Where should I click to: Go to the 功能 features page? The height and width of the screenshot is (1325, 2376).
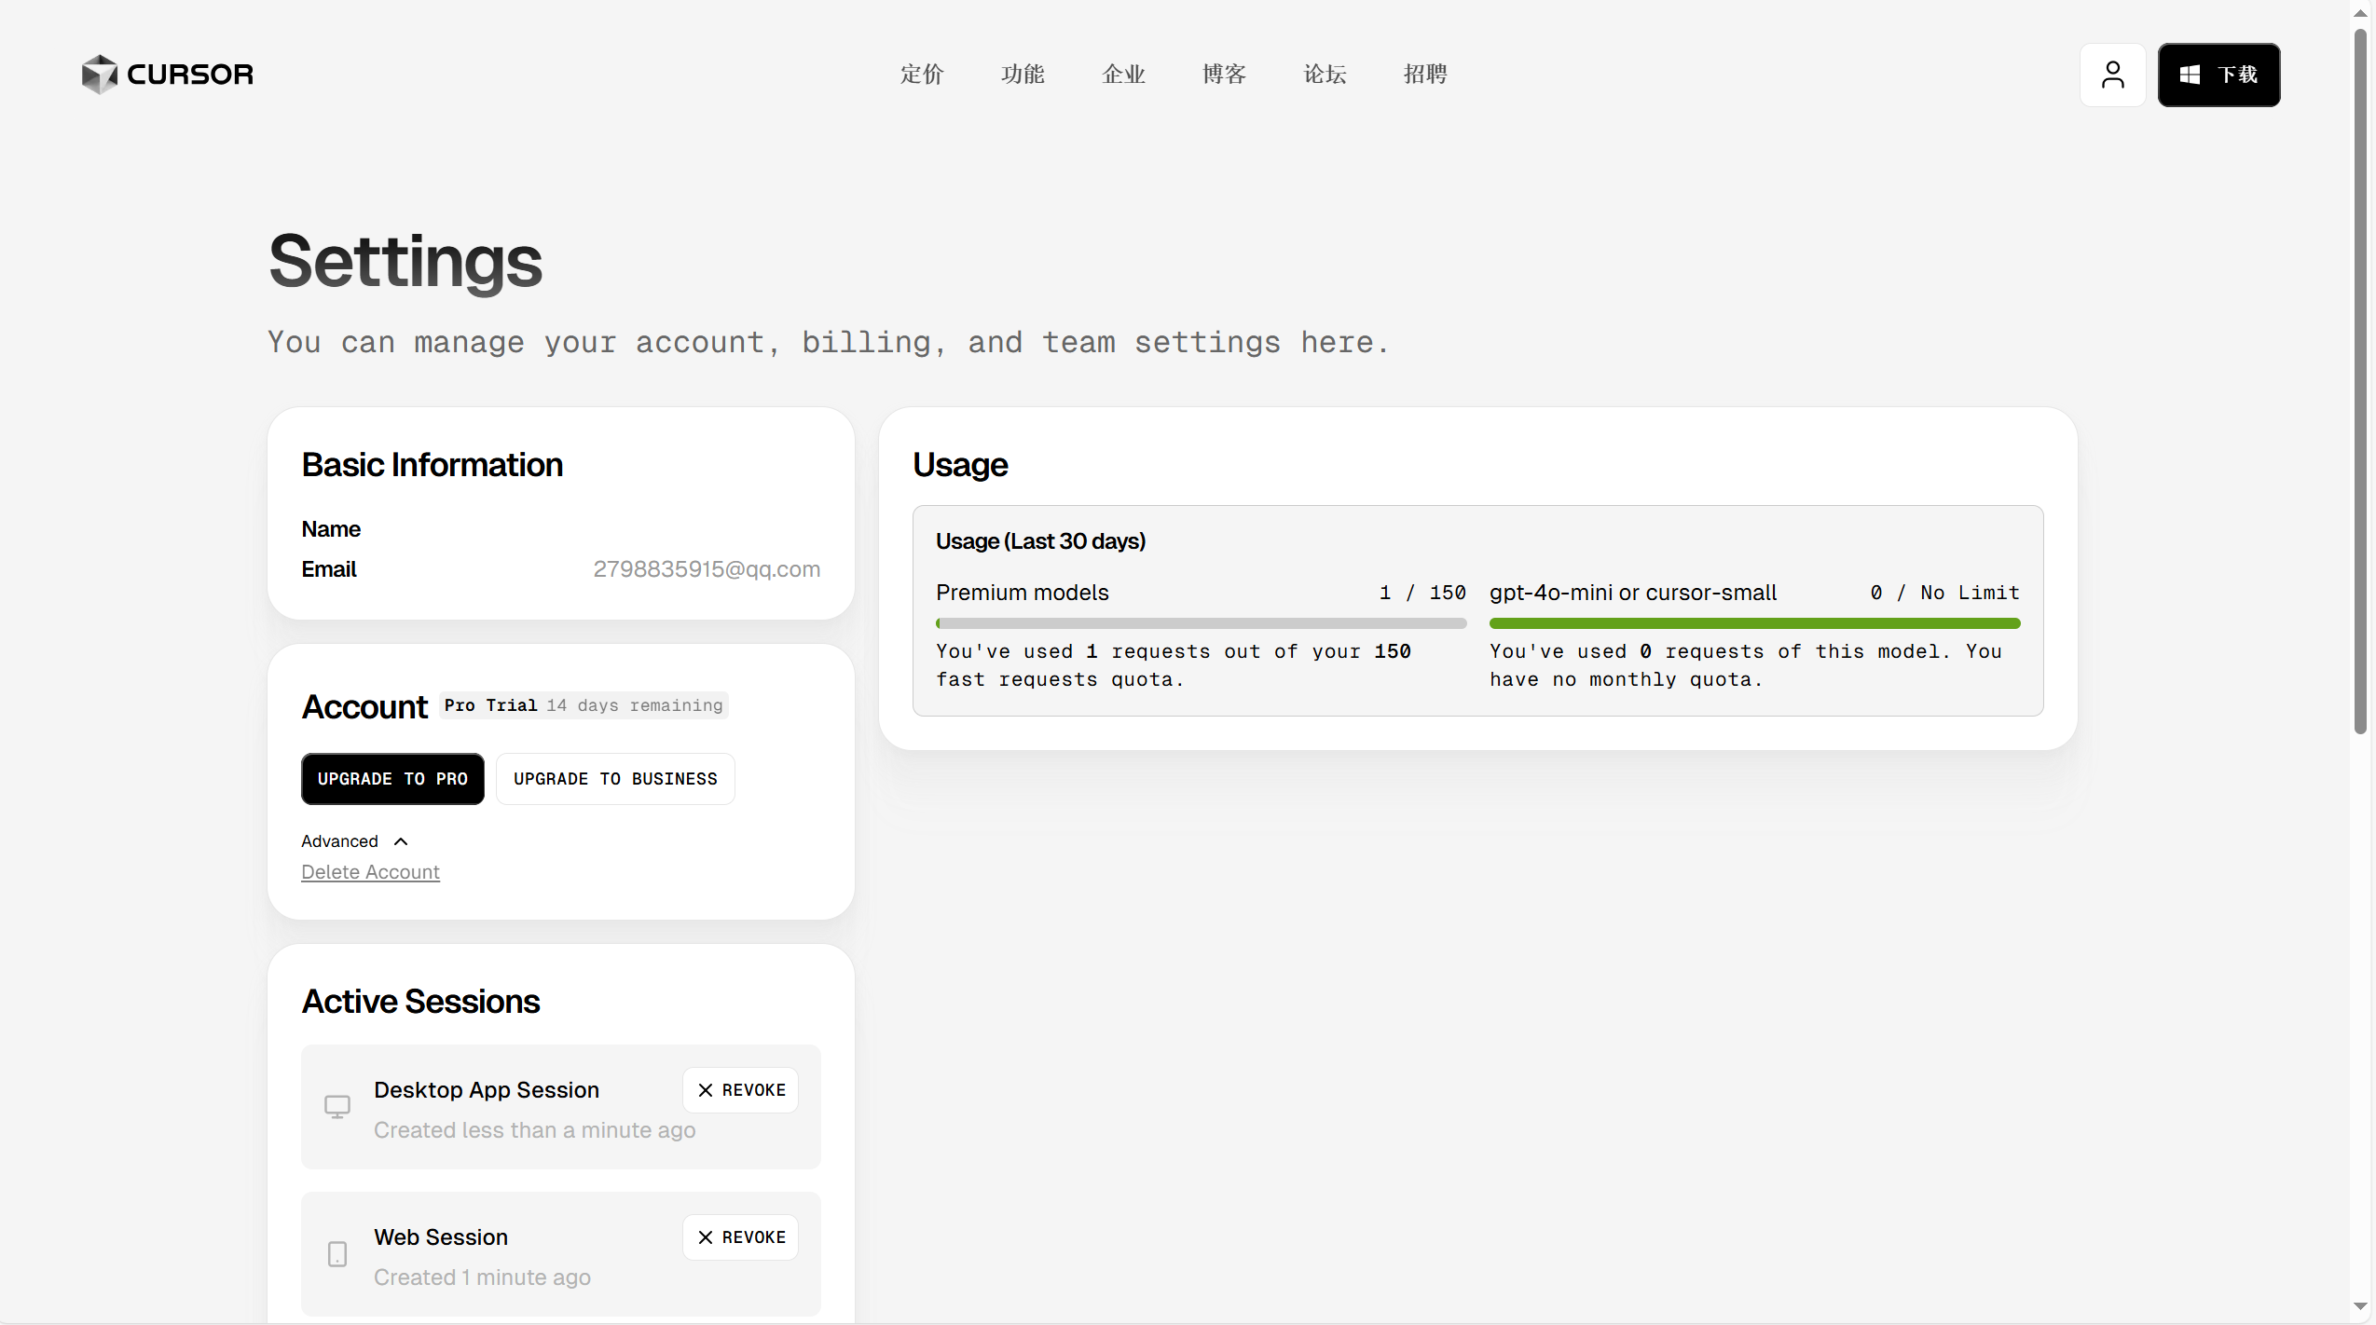[x=1022, y=75]
